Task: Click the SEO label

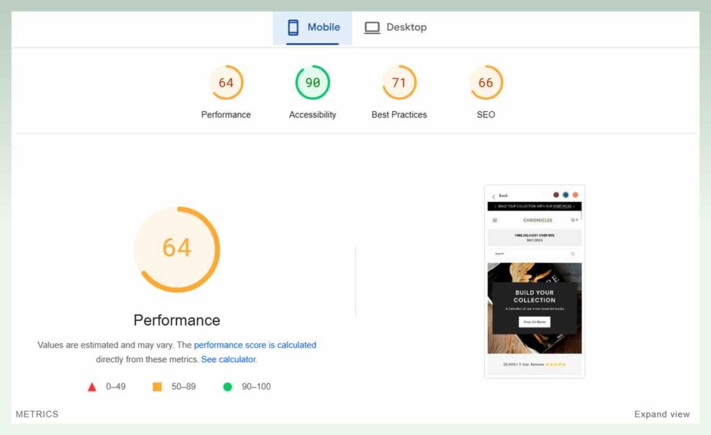Action: click(x=485, y=114)
